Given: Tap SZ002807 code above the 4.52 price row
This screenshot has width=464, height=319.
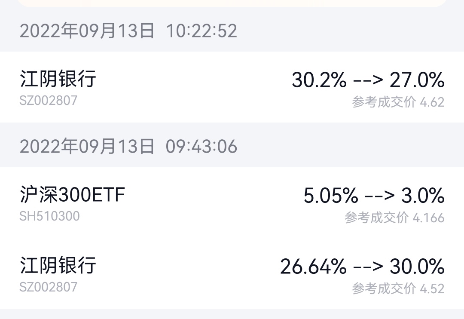Looking at the screenshot, I should tap(49, 287).
